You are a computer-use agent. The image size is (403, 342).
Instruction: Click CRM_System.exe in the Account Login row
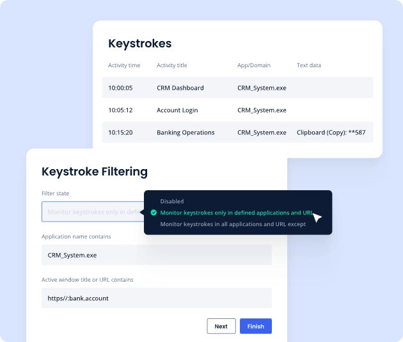pyautogui.click(x=262, y=110)
